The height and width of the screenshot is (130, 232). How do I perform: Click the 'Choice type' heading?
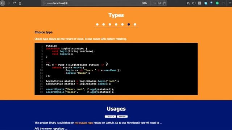pos(43,32)
